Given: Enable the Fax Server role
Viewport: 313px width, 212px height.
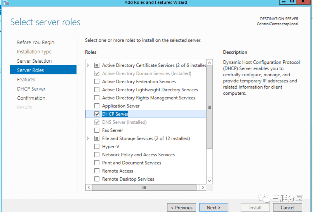Looking at the screenshot, I should pos(97,130).
